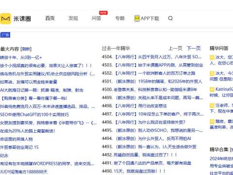Open hot post 抖音纯免费流月入百万
233x175 pixels.
[x=48, y=106]
